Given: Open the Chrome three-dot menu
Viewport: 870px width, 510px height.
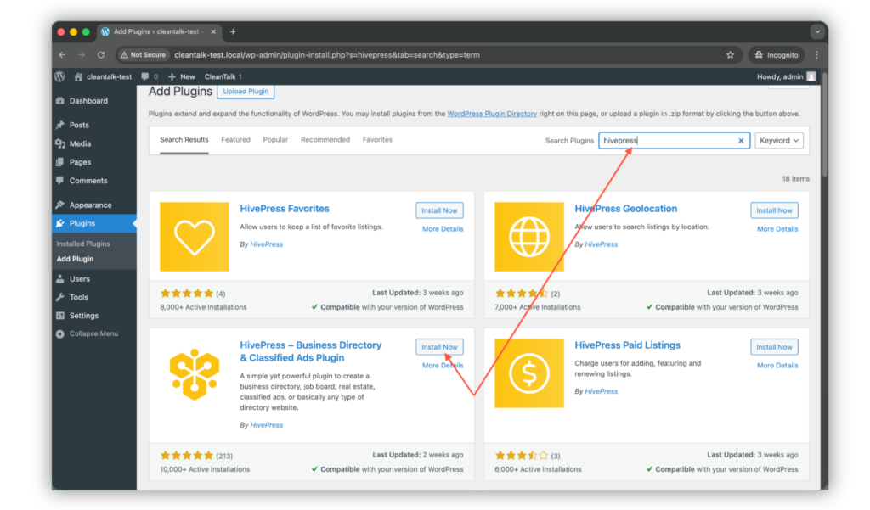Looking at the screenshot, I should [816, 55].
